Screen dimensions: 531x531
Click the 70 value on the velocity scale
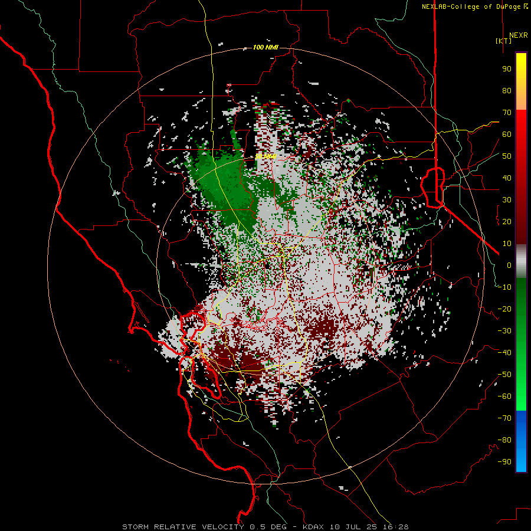[x=507, y=113]
